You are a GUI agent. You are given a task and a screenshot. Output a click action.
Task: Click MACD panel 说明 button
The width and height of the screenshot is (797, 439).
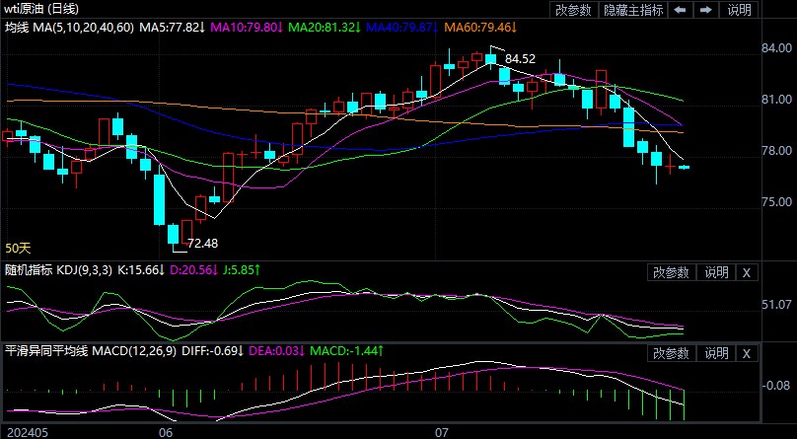coord(716,353)
